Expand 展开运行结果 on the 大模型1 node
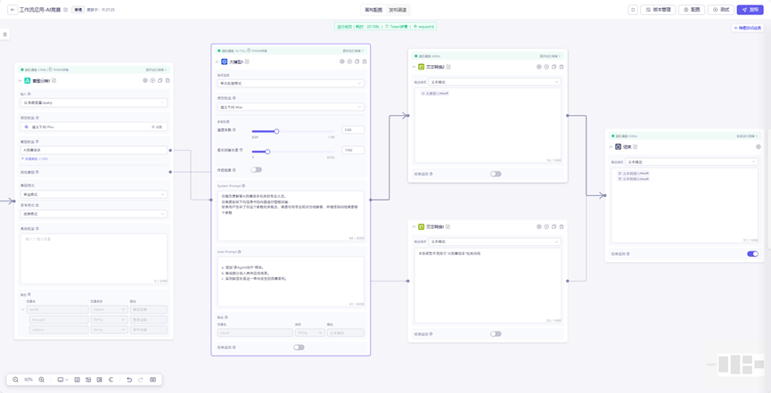This screenshot has width=771, height=393. pos(353,51)
